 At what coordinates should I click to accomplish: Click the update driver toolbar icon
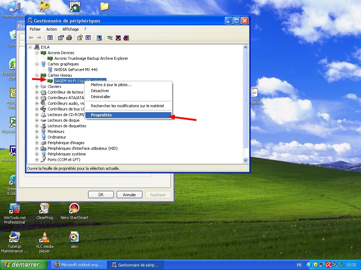pyautogui.click(x=110, y=38)
